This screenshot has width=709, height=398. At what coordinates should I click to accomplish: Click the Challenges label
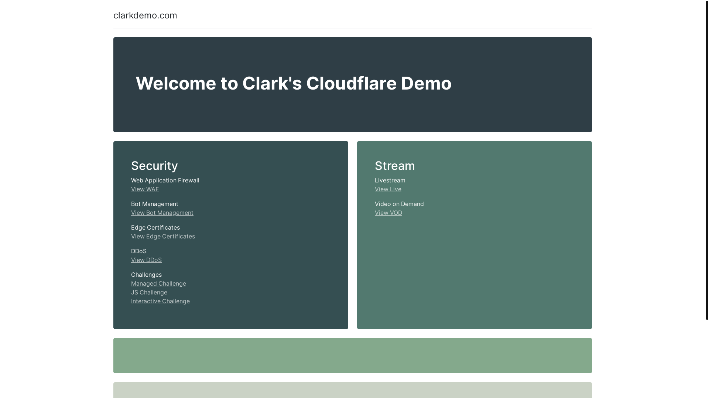146,275
